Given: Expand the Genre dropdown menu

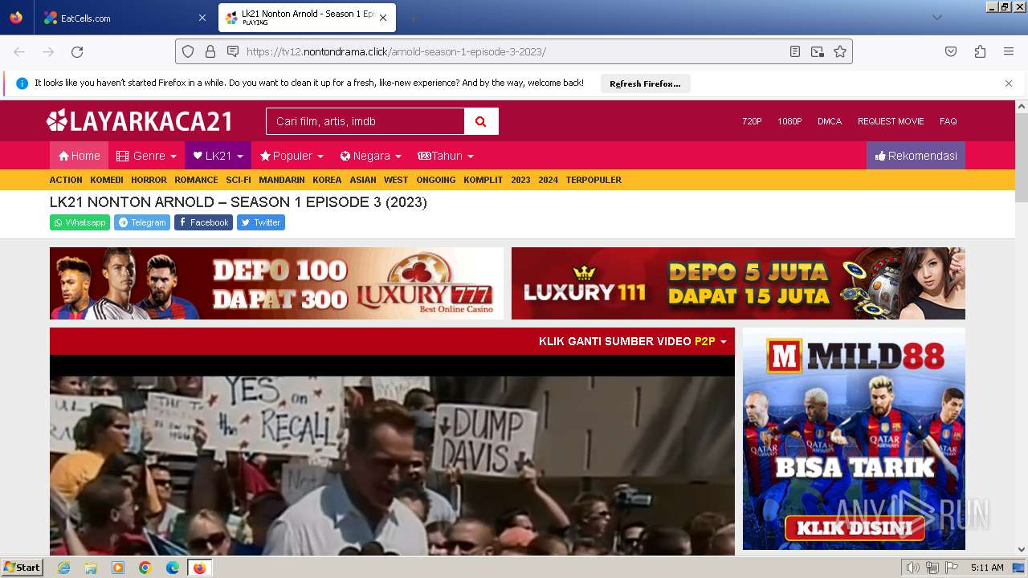Looking at the screenshot, I should [x=146, y=156].
